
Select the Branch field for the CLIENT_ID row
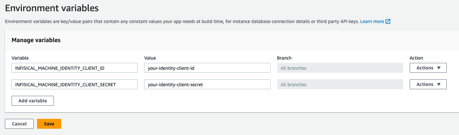point(340,68)
